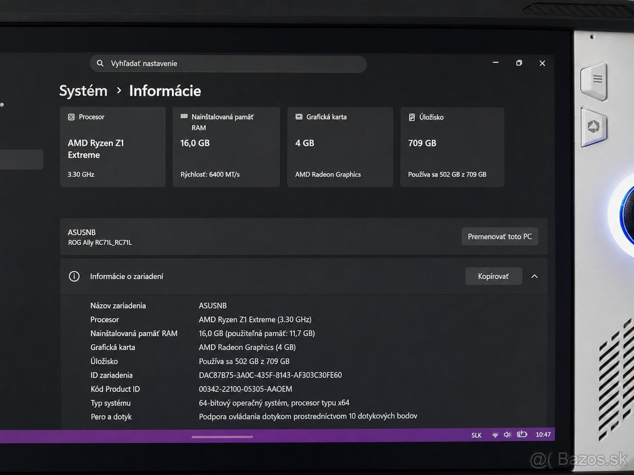Open the 16,0 GB RAM card

tap(226, 147)
